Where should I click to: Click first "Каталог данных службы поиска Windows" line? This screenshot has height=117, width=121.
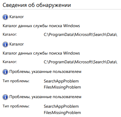coord(41,26)
